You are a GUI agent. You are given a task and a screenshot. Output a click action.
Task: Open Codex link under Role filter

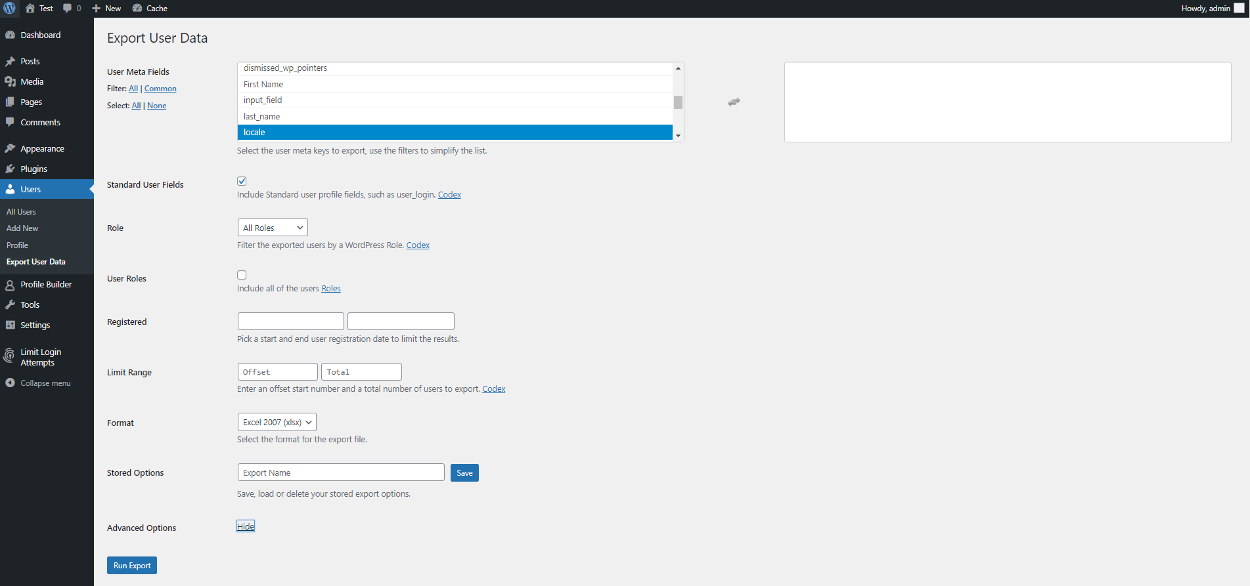tap(418, 245)
